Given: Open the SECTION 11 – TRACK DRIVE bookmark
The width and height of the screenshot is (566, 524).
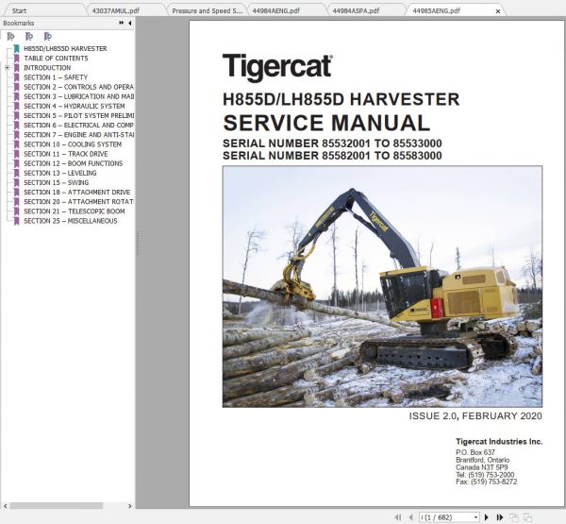Looking at the screenshot, I should tap(66, 154).
